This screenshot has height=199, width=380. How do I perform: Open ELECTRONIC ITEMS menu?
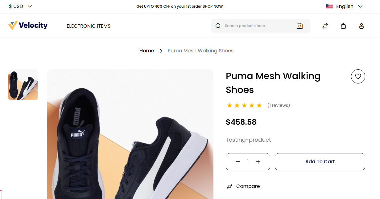[89, 26]
